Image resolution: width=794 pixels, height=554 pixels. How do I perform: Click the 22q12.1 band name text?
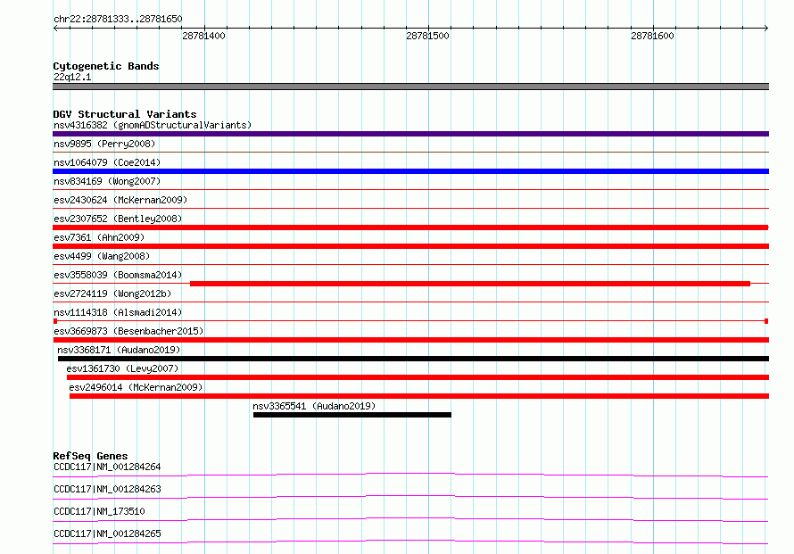tap(72, 77)
